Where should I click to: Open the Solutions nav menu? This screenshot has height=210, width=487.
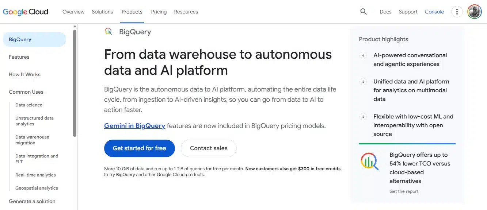pos(102,12)
